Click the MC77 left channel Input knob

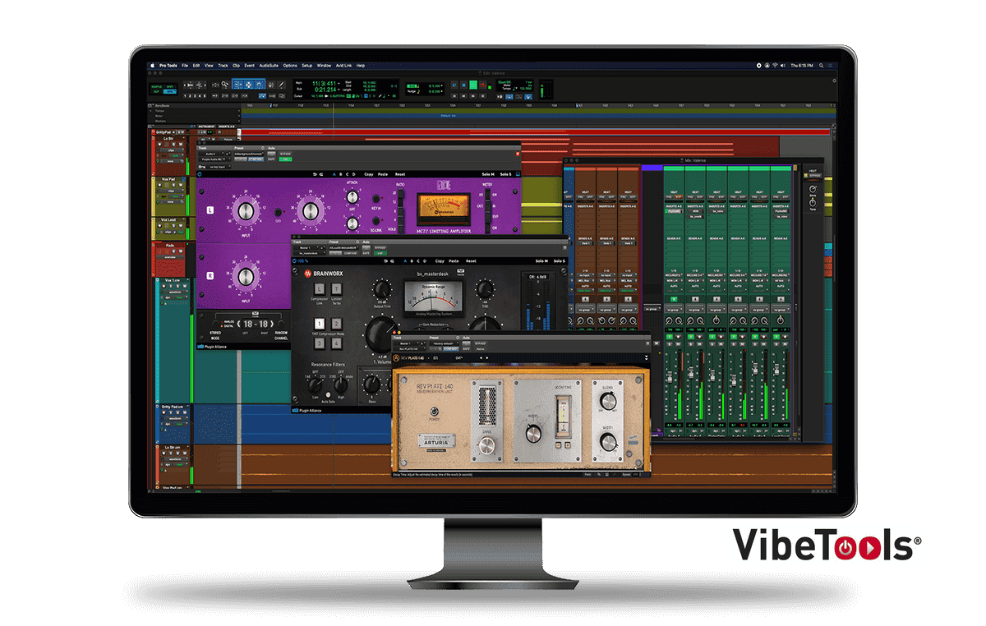point(246,211)
